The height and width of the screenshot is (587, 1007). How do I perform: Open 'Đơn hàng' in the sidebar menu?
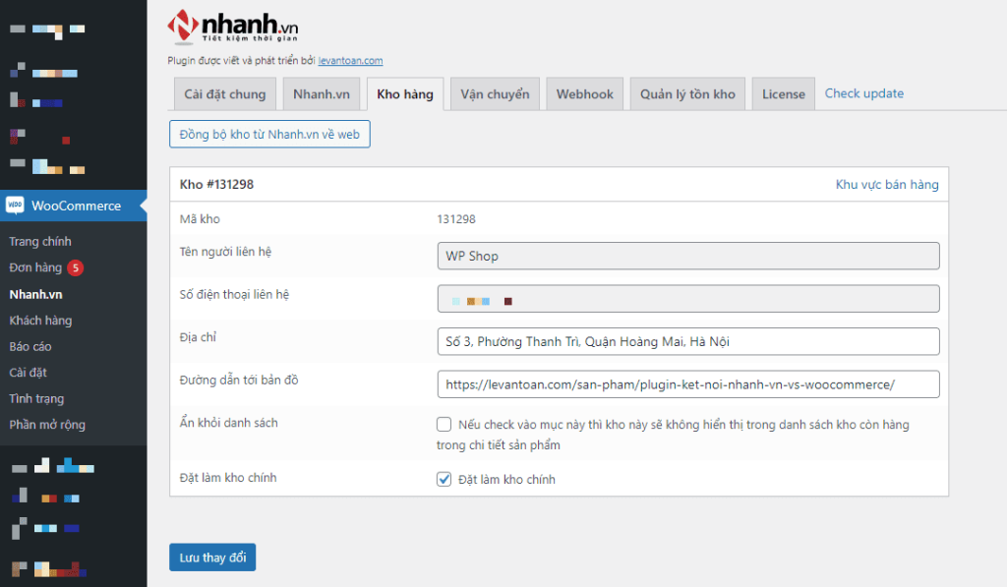pyautogui.click(x=35, y=267)
